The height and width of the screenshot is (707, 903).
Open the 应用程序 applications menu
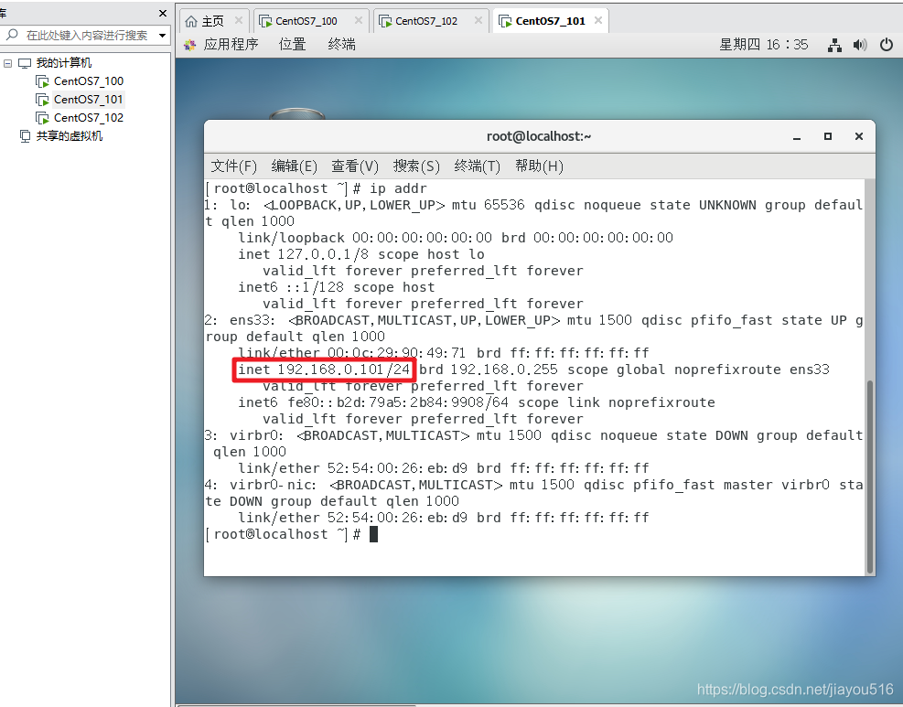pos(231,44)
